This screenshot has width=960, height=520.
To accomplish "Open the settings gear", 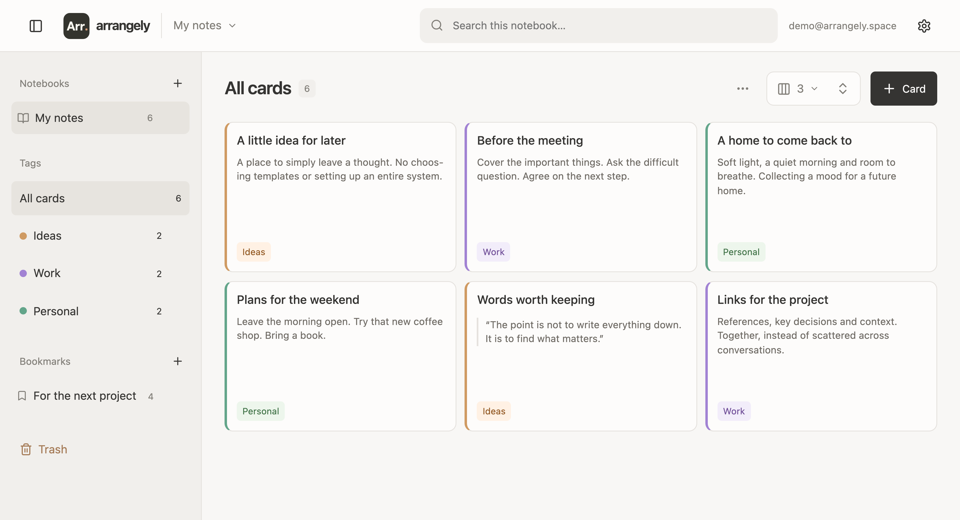I will [x=924, y=26].
